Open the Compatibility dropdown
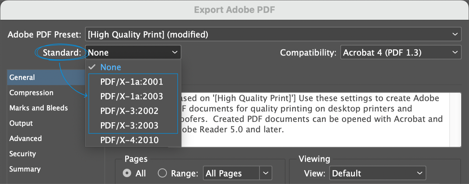 click(401, 52)
